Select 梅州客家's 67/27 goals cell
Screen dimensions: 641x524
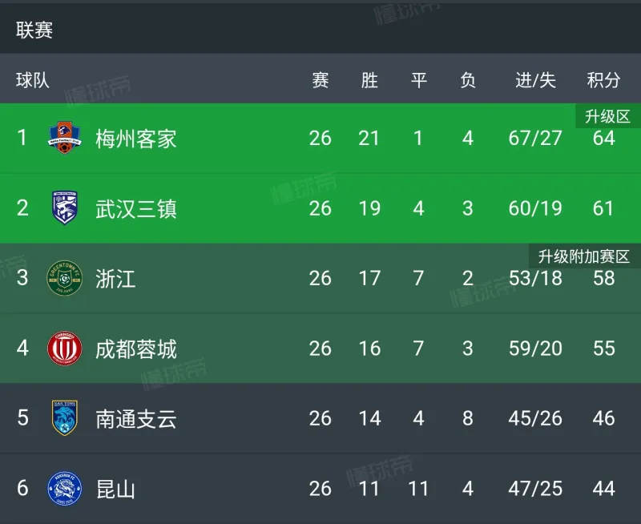[x=535, y=138]
